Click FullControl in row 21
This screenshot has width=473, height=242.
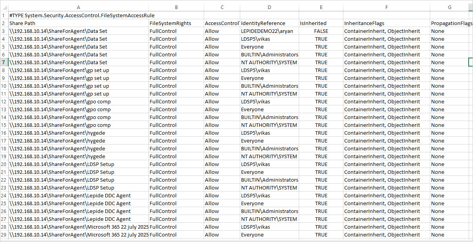tap(176, 172)
